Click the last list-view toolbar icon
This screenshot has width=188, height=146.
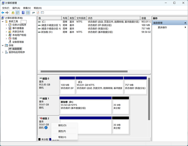point(42,13)
